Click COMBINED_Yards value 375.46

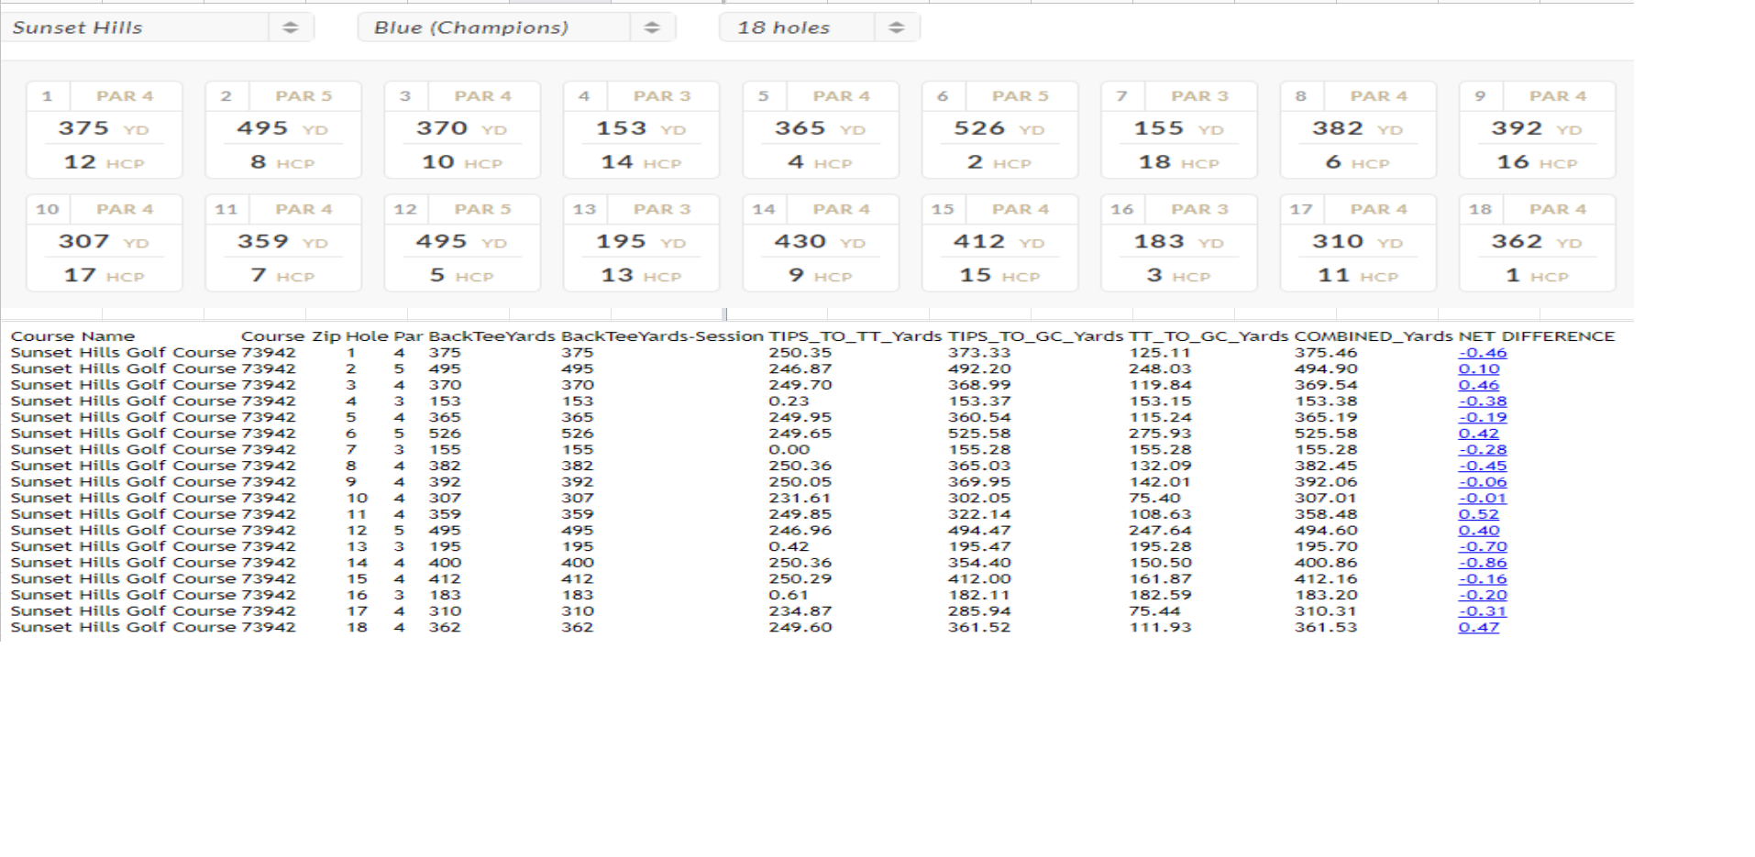point(1326,353)
